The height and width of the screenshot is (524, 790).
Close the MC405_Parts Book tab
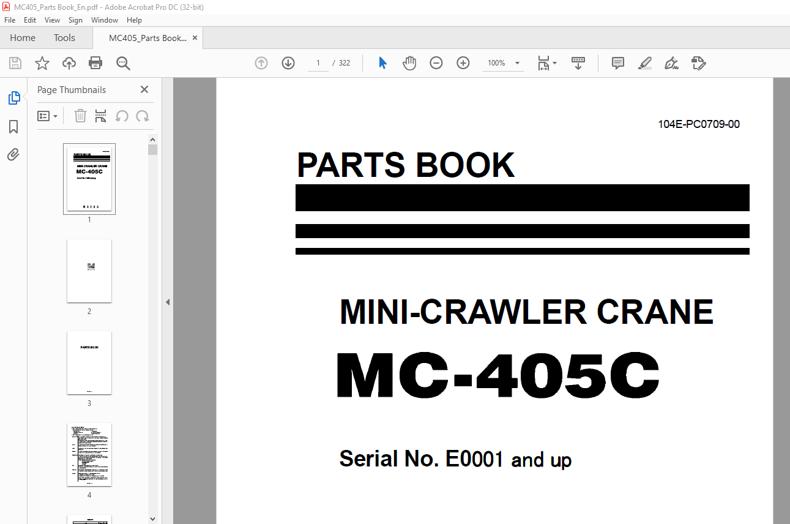pos(195,38)
